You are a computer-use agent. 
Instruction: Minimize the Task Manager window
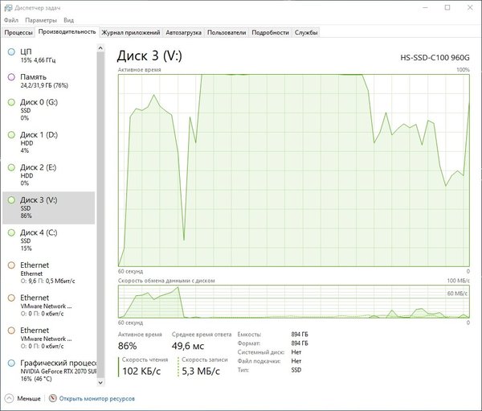click(426, 8)
